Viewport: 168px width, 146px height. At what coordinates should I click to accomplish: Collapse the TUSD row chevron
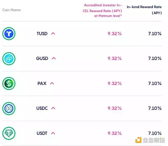coord(53,34)
